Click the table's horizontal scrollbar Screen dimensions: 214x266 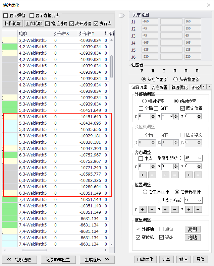(x=34, y=250)
